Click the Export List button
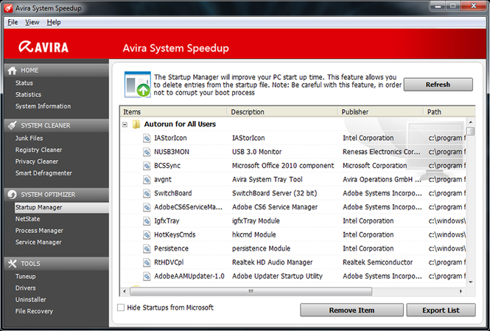This screenshot has height=331, width=490. coord(441,310)
